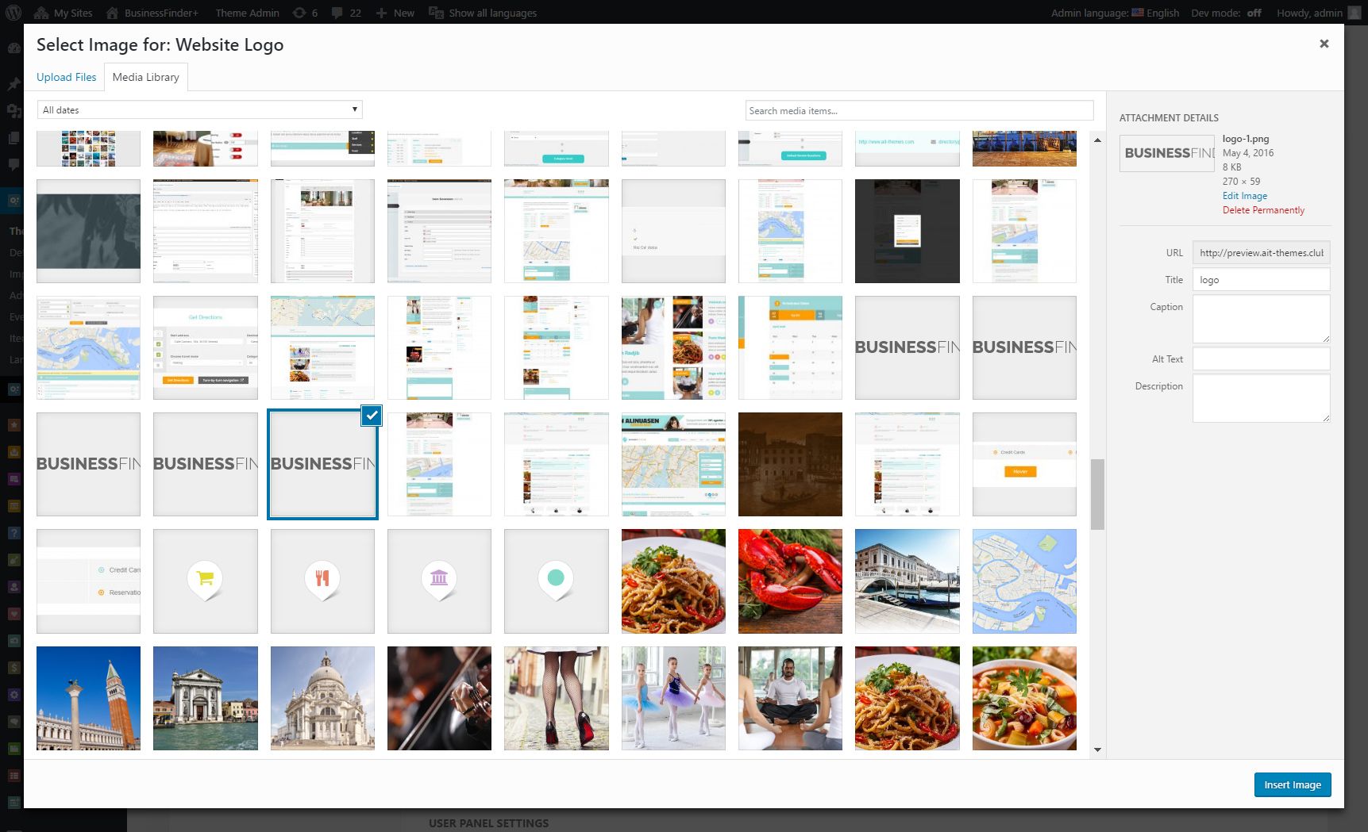Viewport: 1368px width, 832px height.
Task: Uncheck the selected logo thumbnail checkmark
Action: click(x=371, y=416)
